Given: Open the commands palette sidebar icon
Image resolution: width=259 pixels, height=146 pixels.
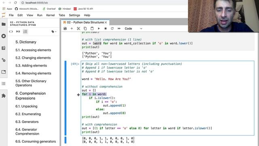Looking at the screenshot, I should point(4,48).
